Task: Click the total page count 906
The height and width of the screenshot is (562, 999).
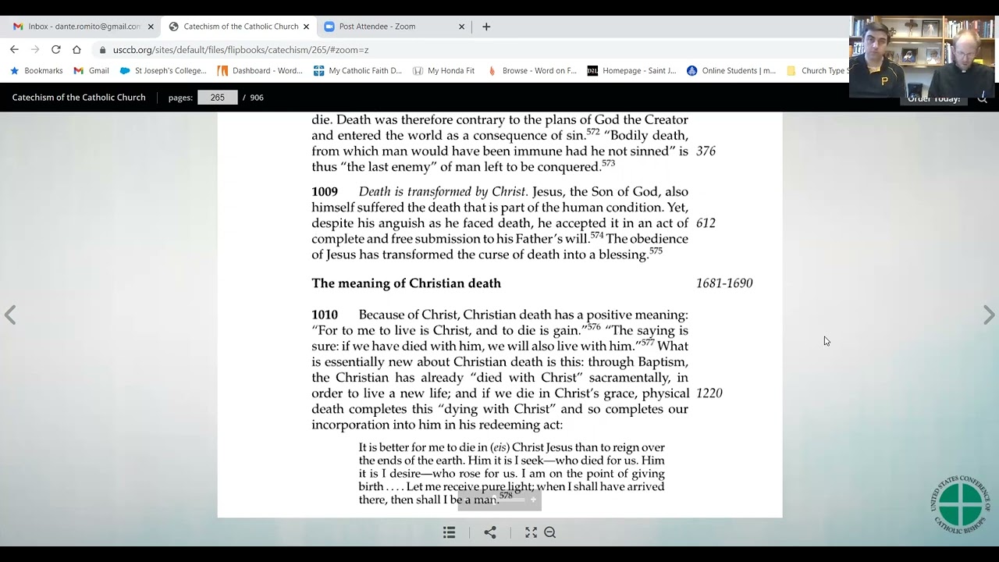Action: (257, 98)
